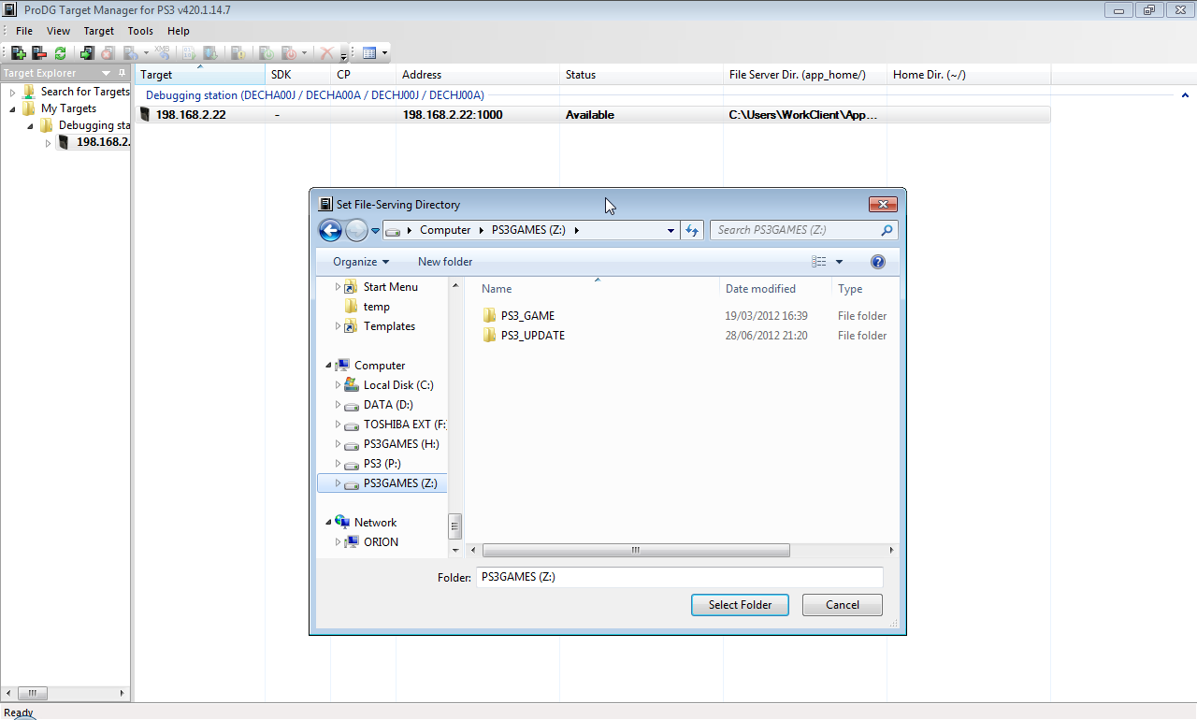Click the Power Off target toolbar icon

click(x=289, y=53)
